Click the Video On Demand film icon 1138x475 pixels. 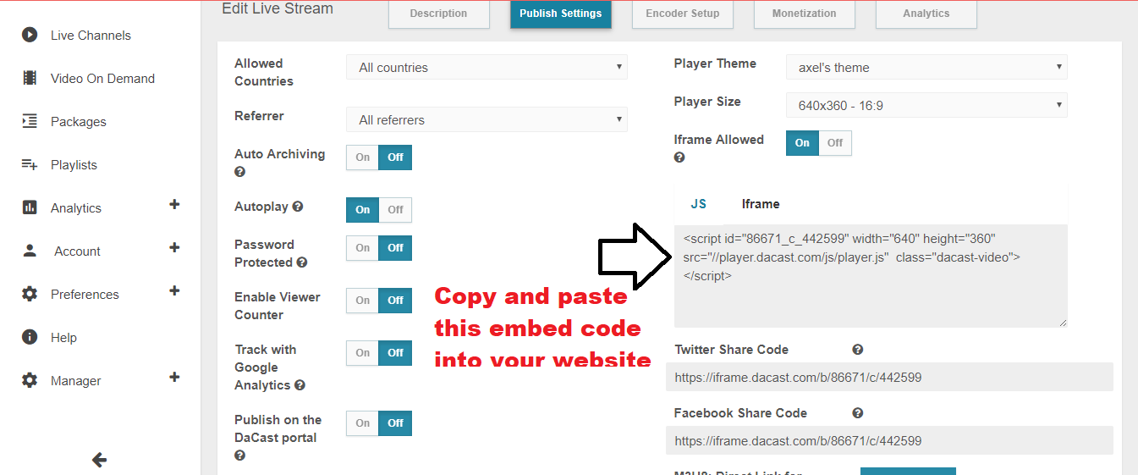(x=30, y=79)
